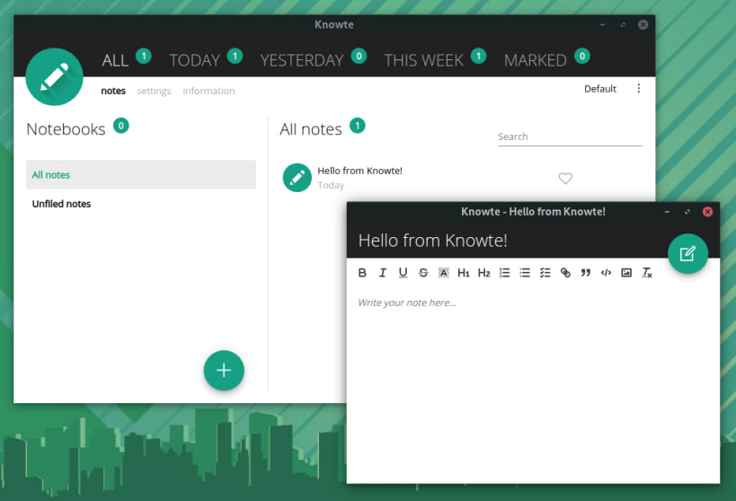This screenshot has height=501, width=736.
Task: Apply strikethrough formatting
Action: pos(423,273)
